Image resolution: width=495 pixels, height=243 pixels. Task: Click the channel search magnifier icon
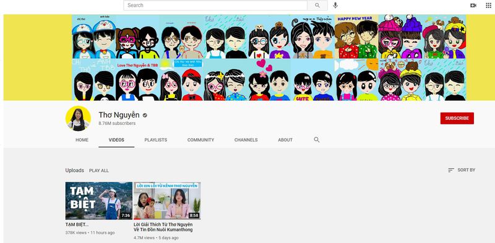click(317, 140)
